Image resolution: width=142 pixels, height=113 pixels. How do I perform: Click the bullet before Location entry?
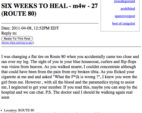coord(1,111)
